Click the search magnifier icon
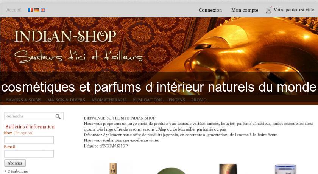318x174 pixels. 58,116
